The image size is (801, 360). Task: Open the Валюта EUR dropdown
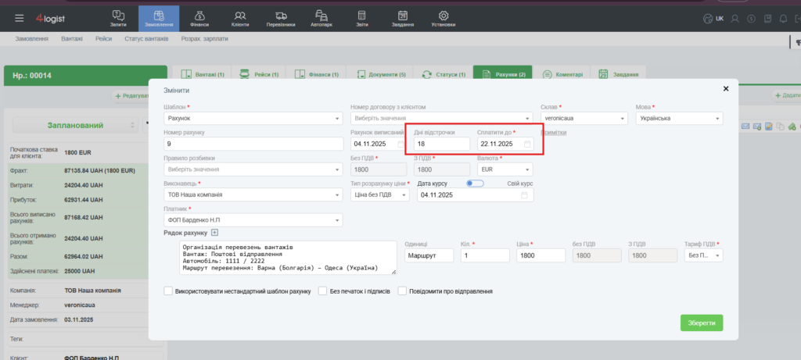click(x=505, y=169)
